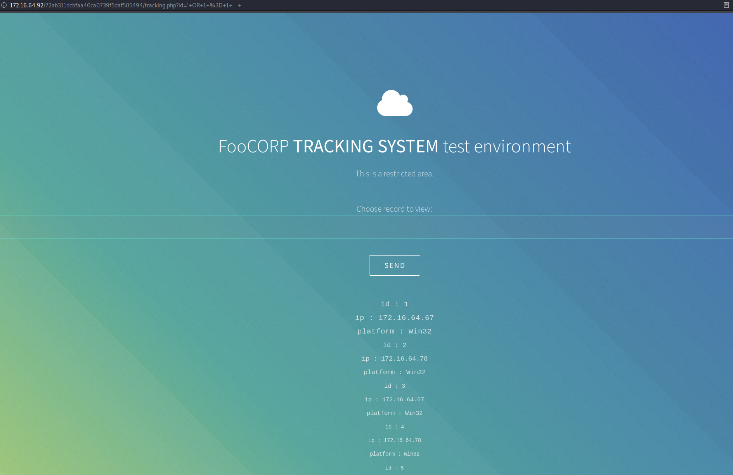Screen dimensions: 733x475
Task: Click the white cloud logo
Action: pyautogui.click(x=395, y=103)
